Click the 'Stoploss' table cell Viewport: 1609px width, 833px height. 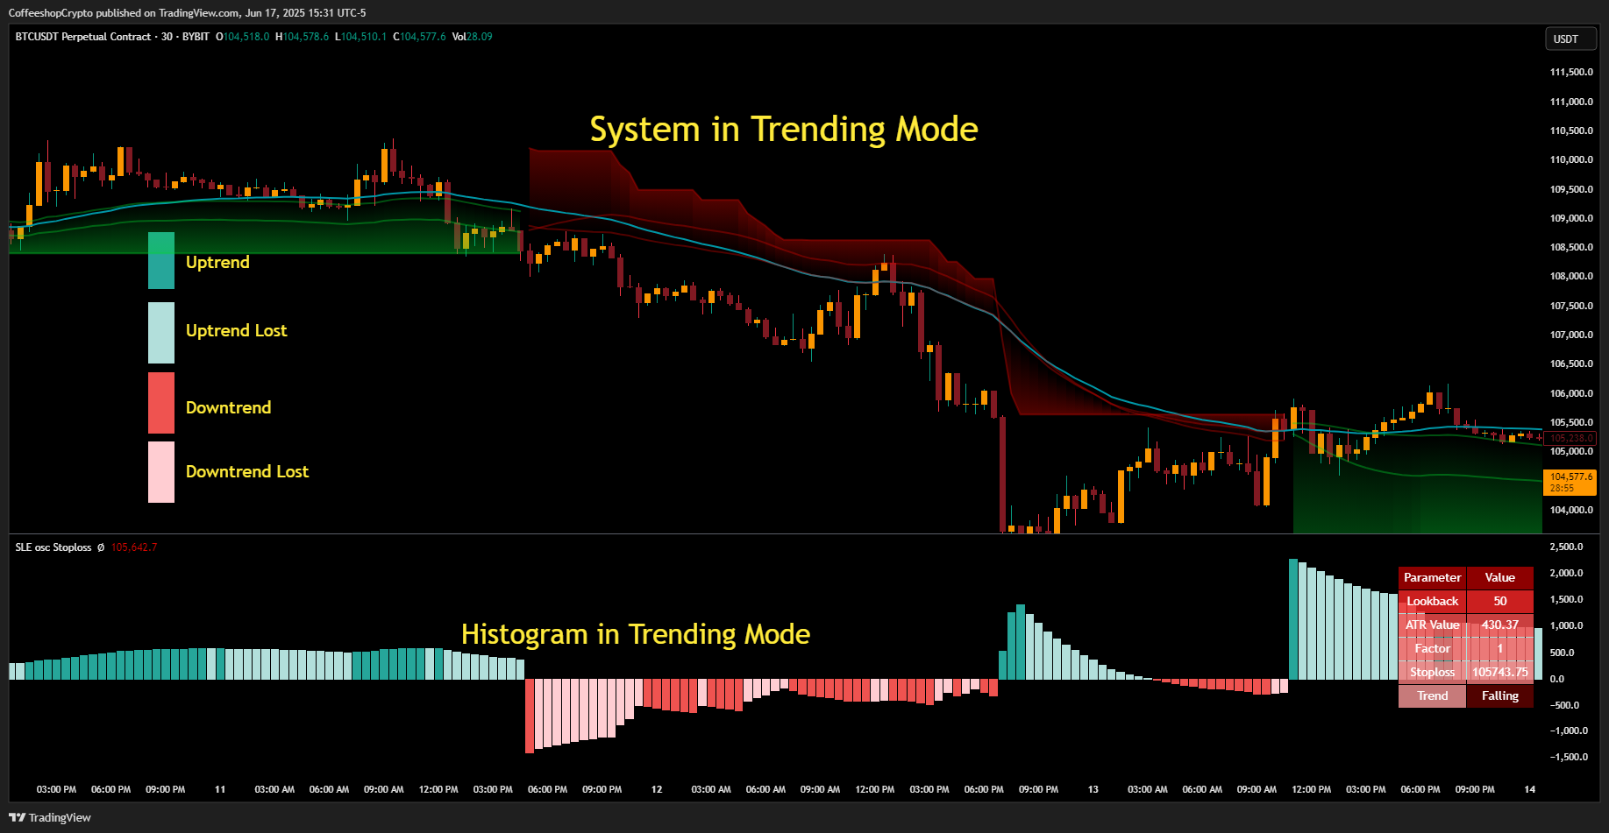1433,673
